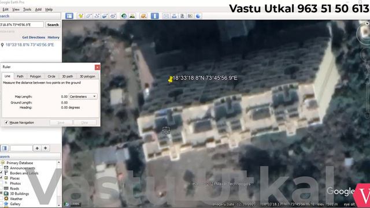
Task: Click the Weather layer sun icon
Action: (x=6, y=199)
